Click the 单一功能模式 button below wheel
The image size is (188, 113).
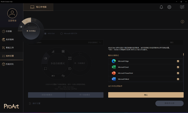[85, 95]
